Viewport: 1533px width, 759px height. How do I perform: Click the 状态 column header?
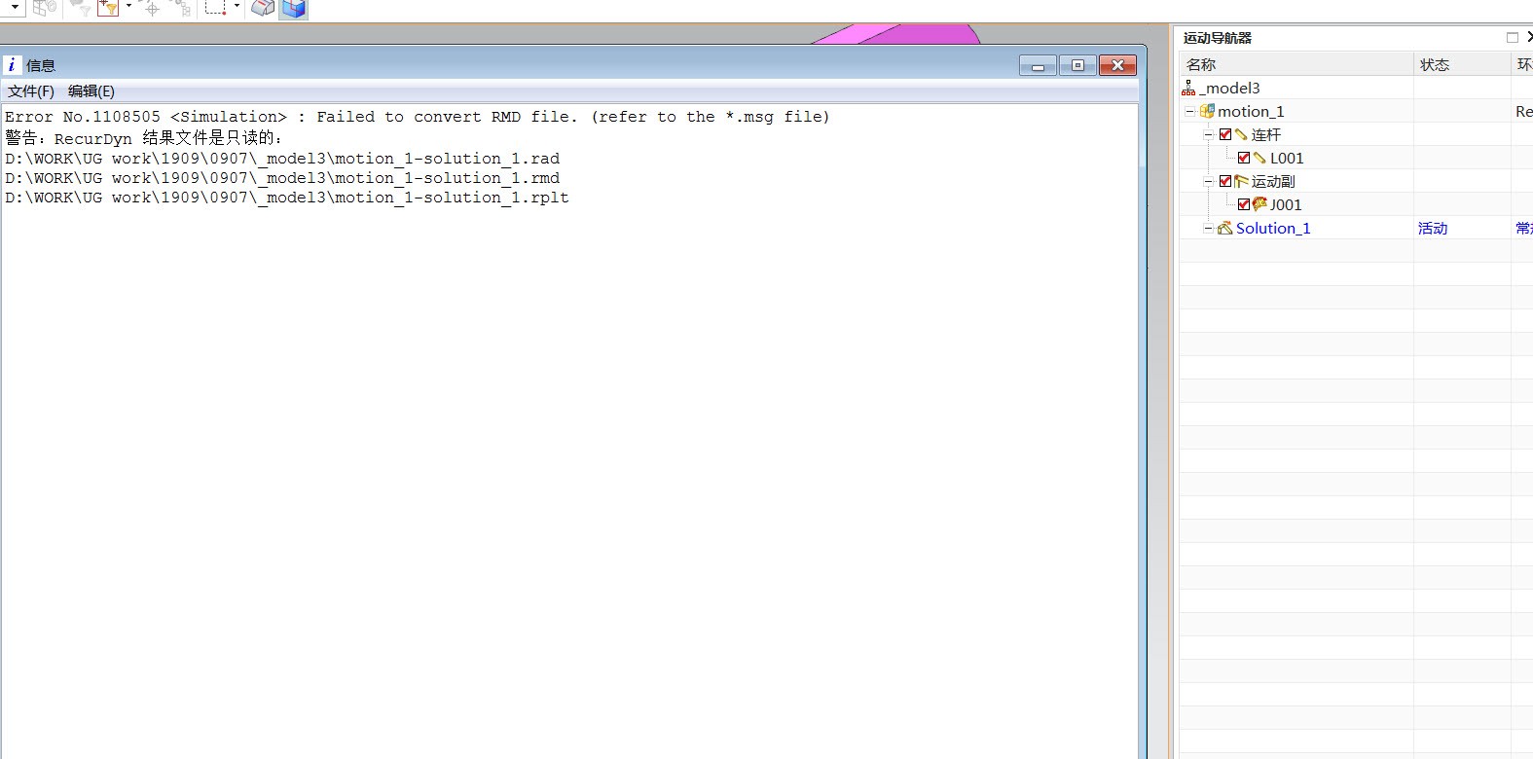[x=1462, y=64]
